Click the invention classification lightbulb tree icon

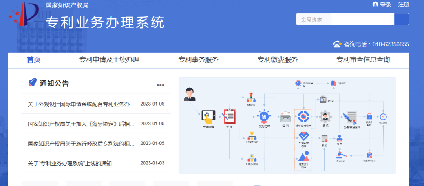pyautogui.click(x=250, y=97)
